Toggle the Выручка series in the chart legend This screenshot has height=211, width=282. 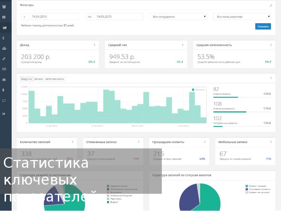[x=198, y=90]
